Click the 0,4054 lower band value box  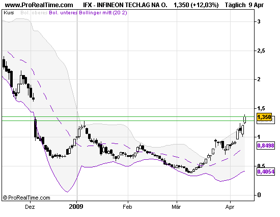[x=266, y=172]
